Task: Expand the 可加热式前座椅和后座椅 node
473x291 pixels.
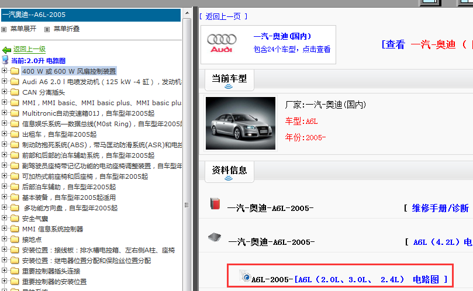Action: coord(4,176)
